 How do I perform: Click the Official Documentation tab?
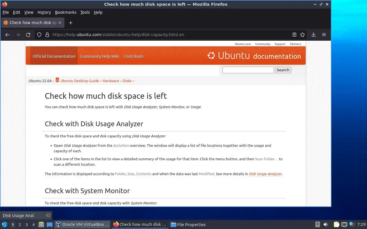[54, 56]
